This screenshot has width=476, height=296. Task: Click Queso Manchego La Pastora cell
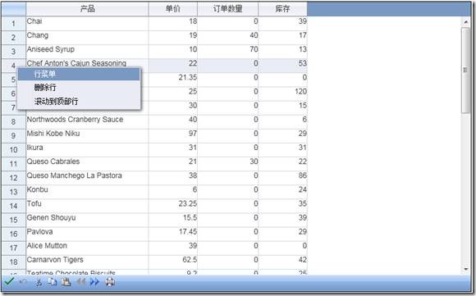(88, 178)
